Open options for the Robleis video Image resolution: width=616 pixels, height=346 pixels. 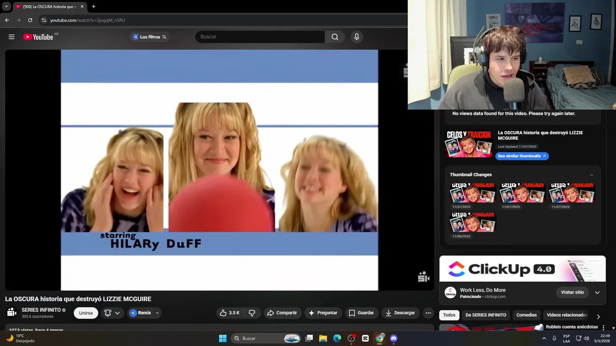click(x=603, y=328)
